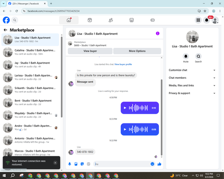Mute the conversation with the bell icon
The height and width of the screenshot is (179, 224).
[186, 56]
